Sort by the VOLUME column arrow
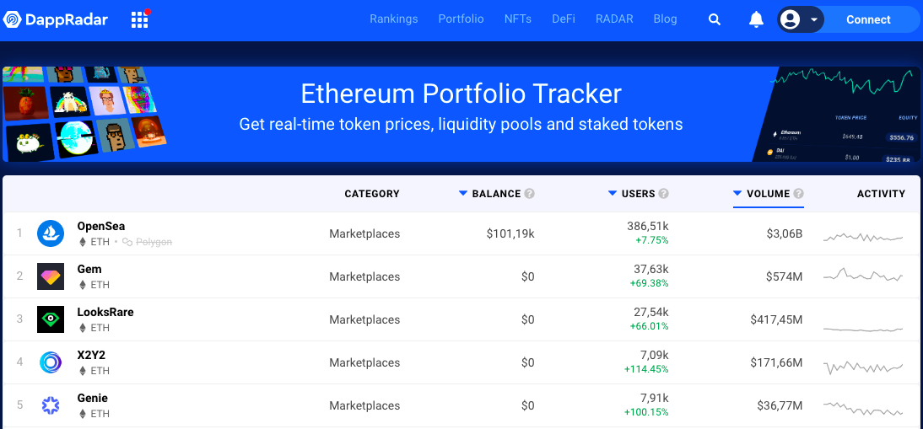This screenshot has height=429, width=923. pos(737,193)
